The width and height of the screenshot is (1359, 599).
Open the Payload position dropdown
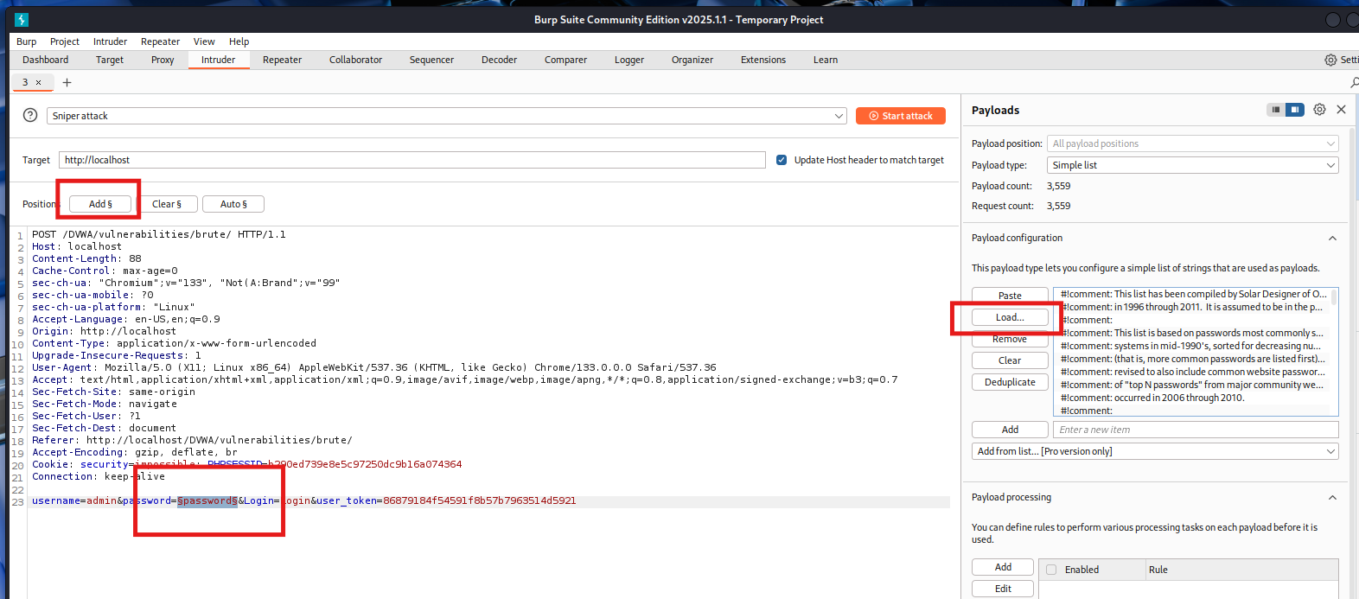tap(1193, 143)
